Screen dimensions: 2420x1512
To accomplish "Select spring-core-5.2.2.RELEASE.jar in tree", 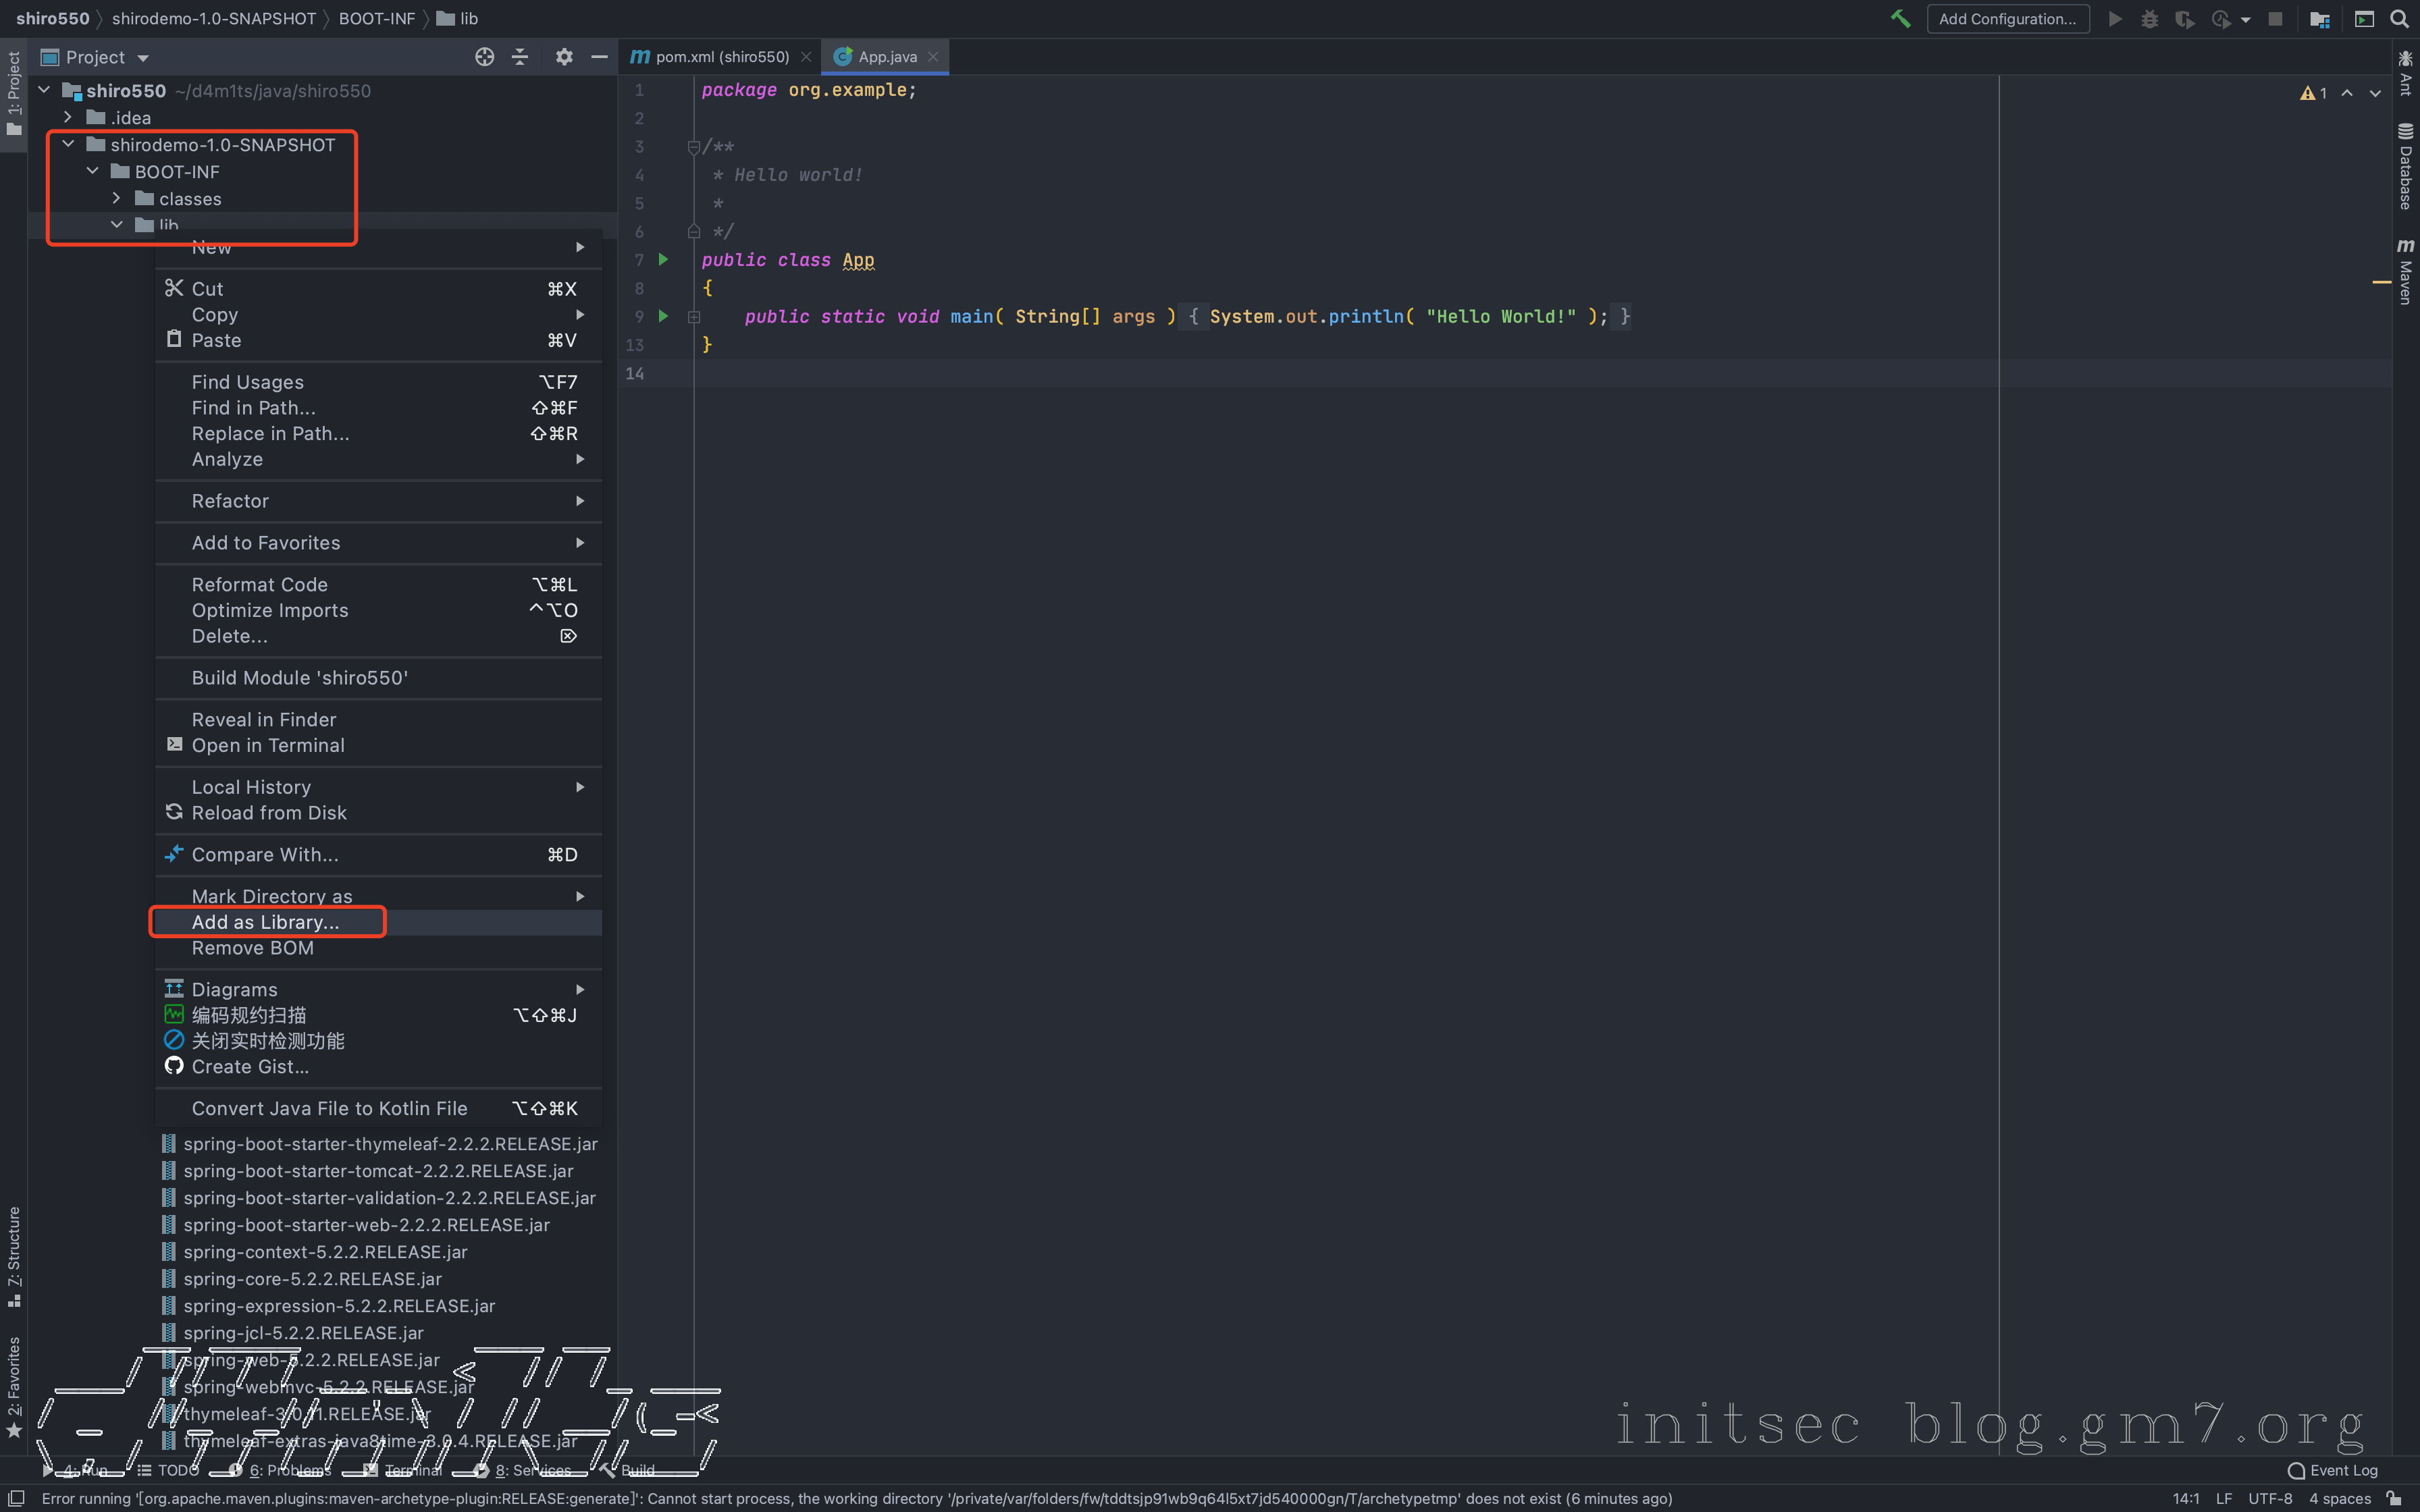I will [312, 1279].
